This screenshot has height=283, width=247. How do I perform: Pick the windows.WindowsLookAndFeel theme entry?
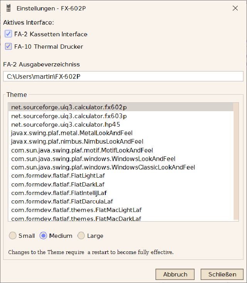coord(121,159)
